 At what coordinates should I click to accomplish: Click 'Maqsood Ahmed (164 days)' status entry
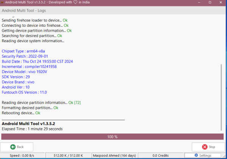tap(114, 156)
